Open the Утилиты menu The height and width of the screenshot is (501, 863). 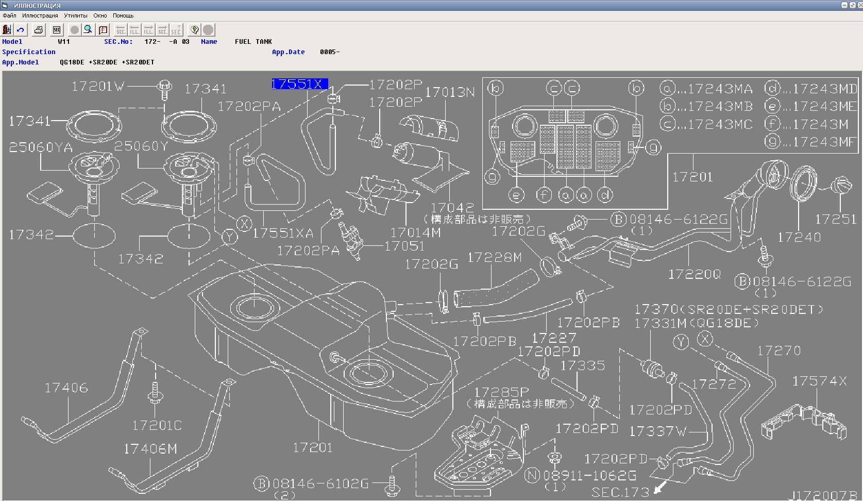tap(76, 15)
